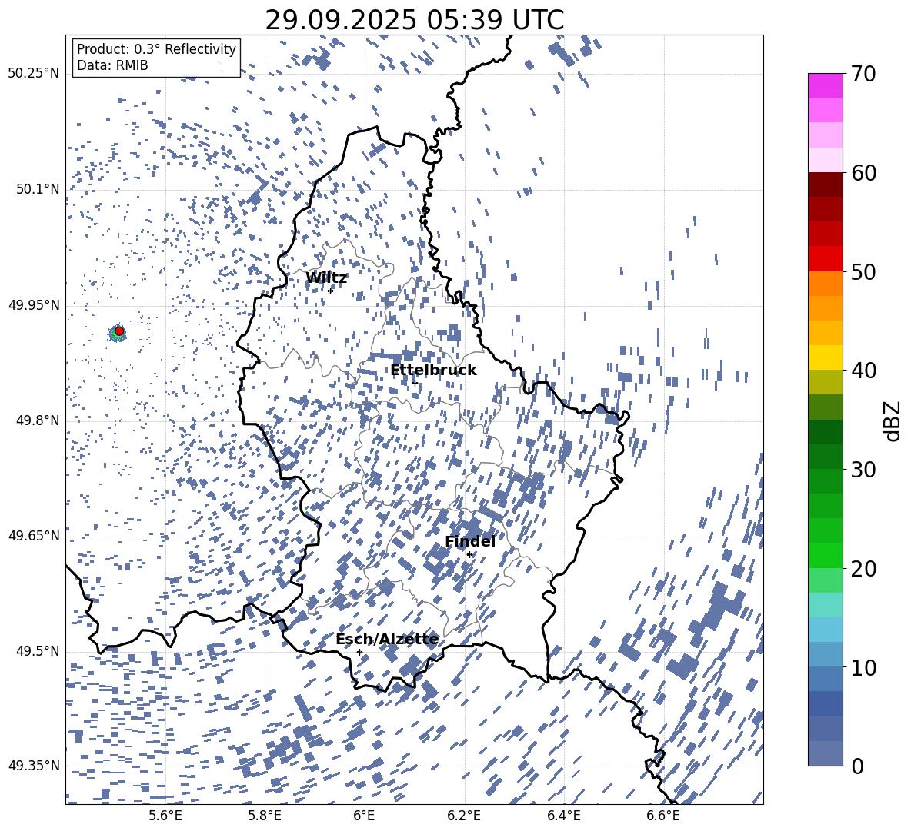
Task: Click the Data: RMIB text
Action: point(112,65)
